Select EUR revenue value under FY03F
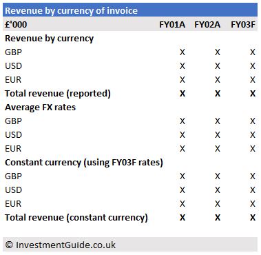This screenshot has height=255, width=261. pos(253,80)
